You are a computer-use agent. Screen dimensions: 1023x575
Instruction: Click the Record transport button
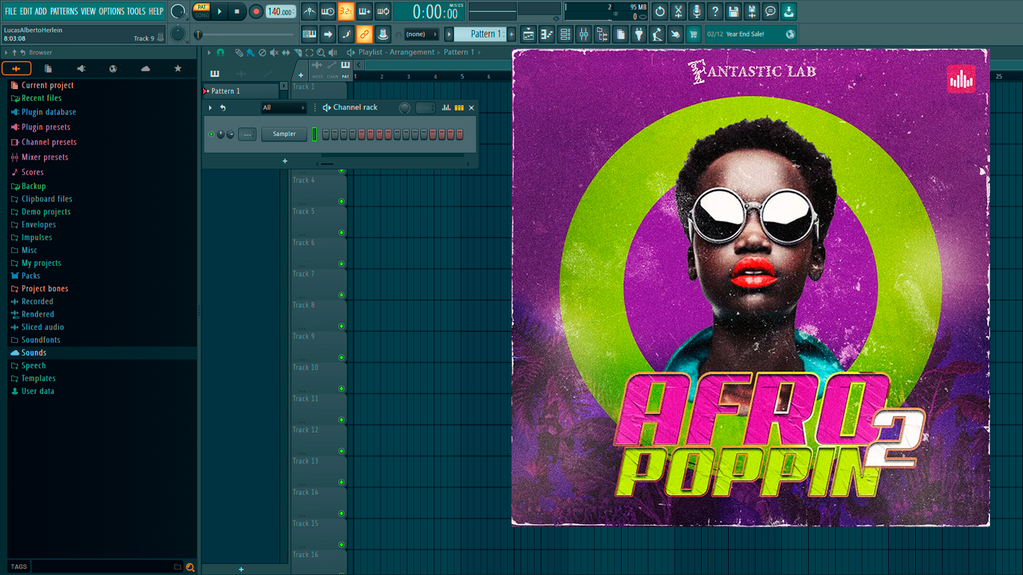(x=256, y=11)
